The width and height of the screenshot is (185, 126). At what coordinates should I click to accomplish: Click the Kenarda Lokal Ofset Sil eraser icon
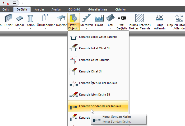[x=73, y=48]
